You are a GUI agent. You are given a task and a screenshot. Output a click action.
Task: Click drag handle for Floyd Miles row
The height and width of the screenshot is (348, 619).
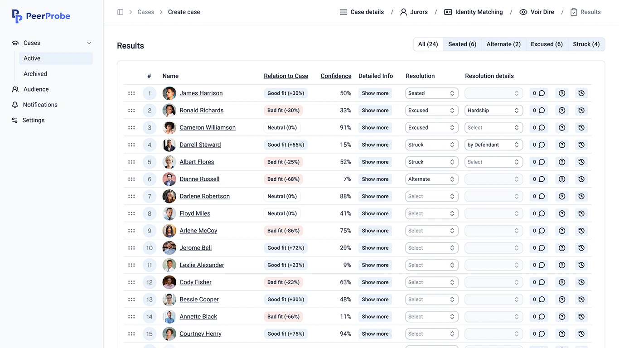(131, 214)
